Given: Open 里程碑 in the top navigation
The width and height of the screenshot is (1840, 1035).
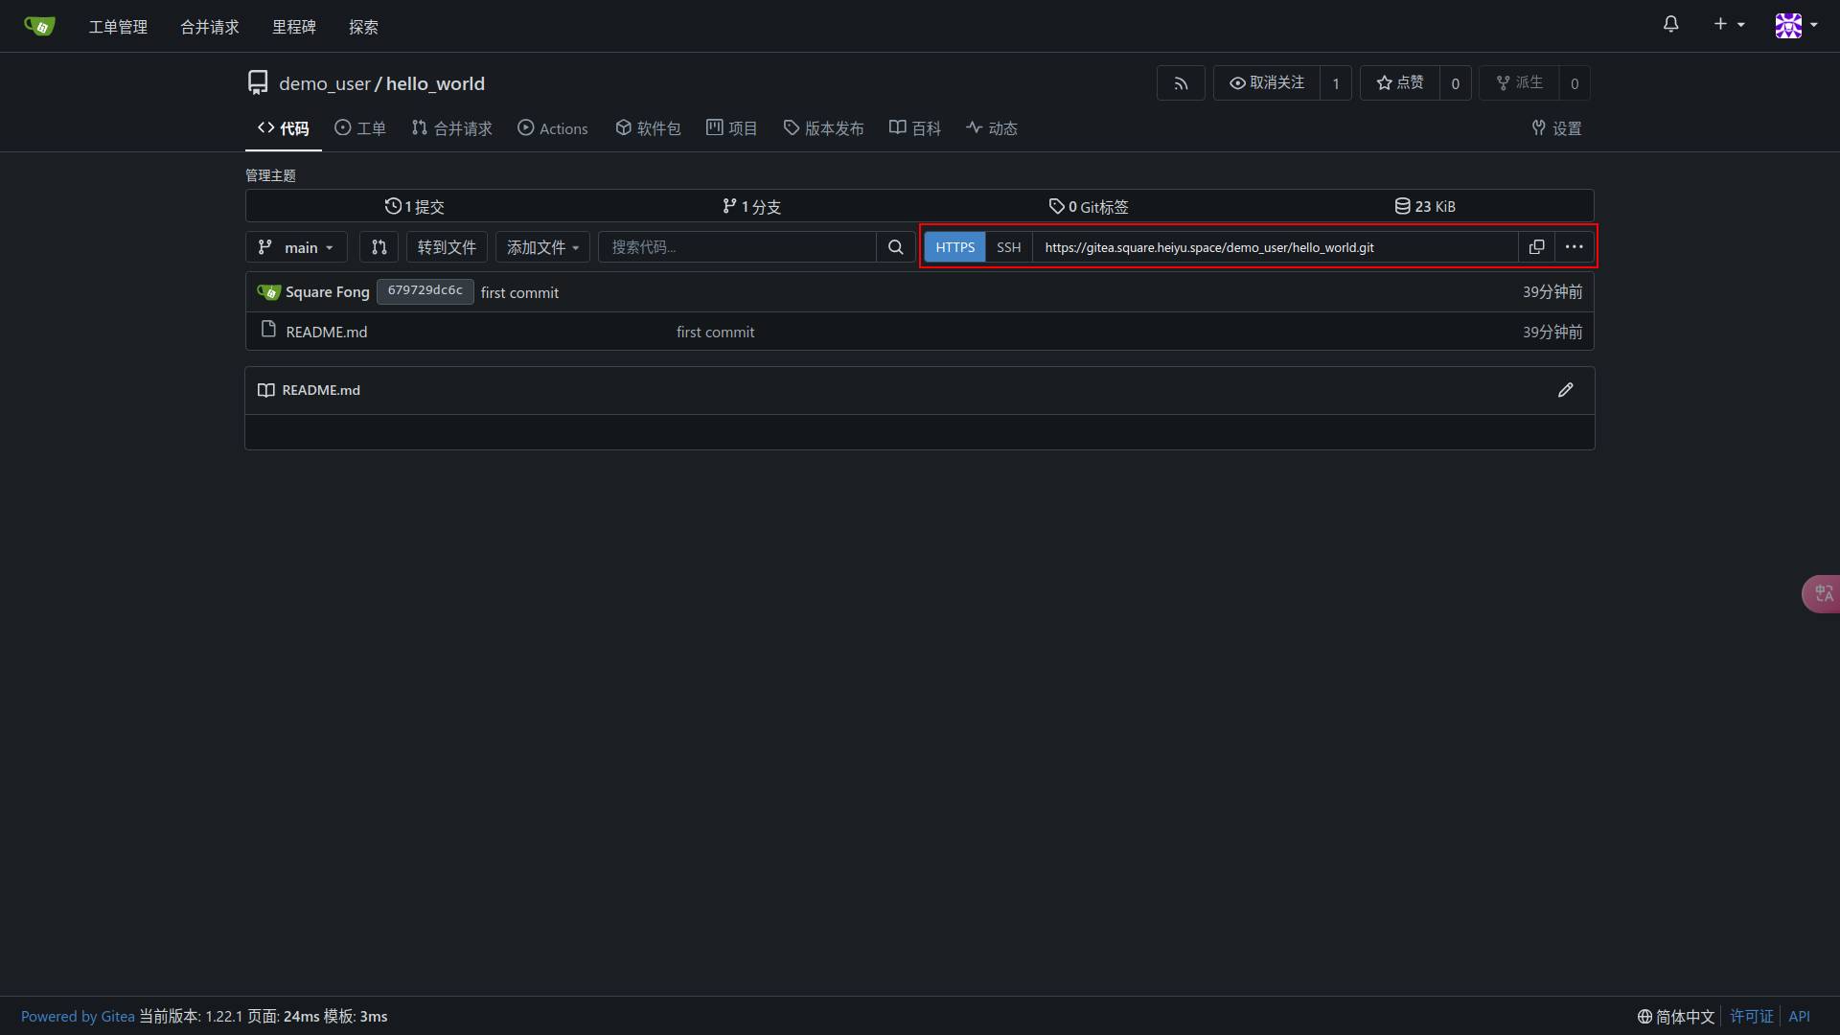Looking at the screenshot, I should [293, 27].
